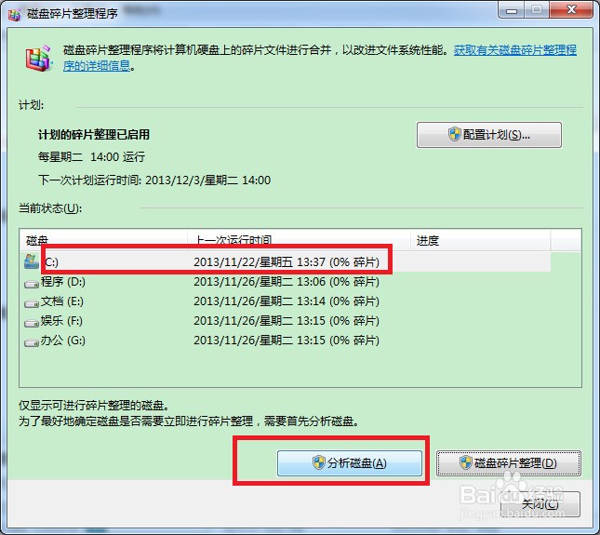Image resolution: width=600 pixels, height=535 pixels.
Task: Click 每星期二 14:00 运行 schedule text
Action: (x=91, y=156)
